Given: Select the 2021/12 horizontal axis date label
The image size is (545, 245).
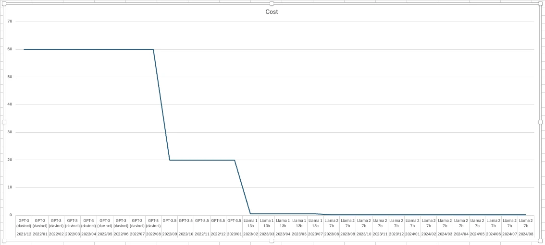Looking at the screenshot, I should [24, 233].
